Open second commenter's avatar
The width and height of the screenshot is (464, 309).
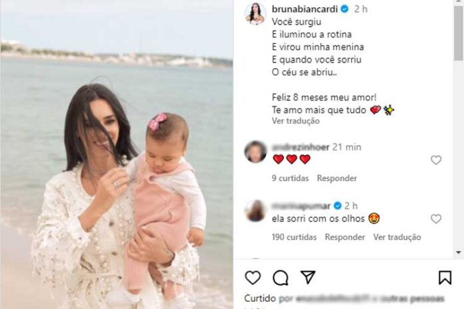tap(255, 210)
